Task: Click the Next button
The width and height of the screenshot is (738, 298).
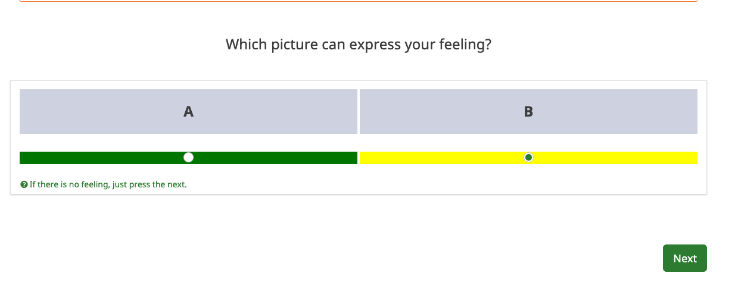Action: point(685,258)
